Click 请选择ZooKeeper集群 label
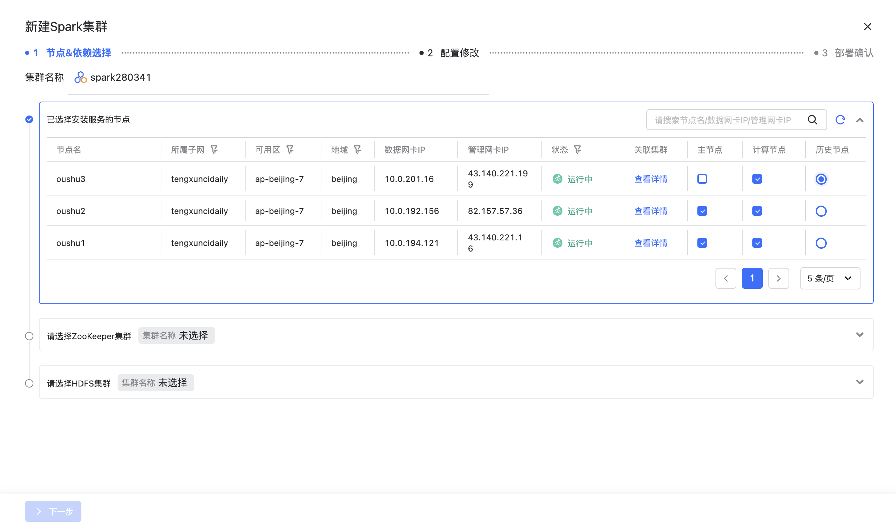The height and width of the screenshot is (526, 896). point(89,336)
